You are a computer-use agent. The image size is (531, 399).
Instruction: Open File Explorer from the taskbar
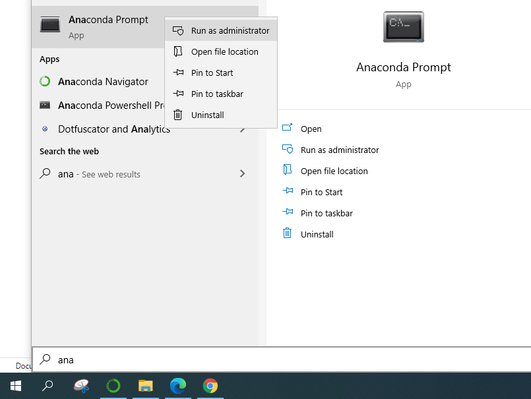click(145, 386)
